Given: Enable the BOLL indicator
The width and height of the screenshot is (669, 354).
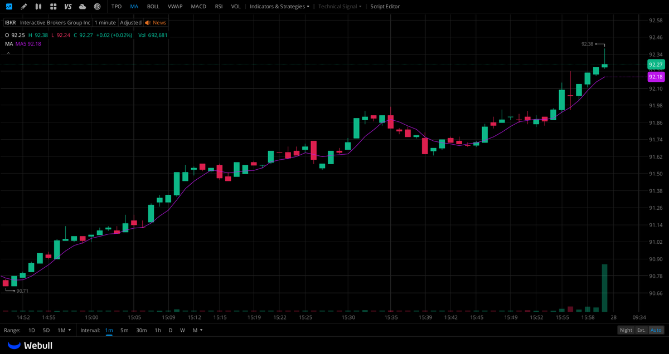Looking at the screenshot, I should [x=153, y=7].
